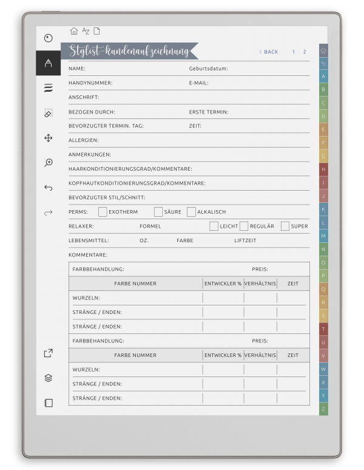Go back via the BACK link
364x470 pixels.
[x=269, y=52]
